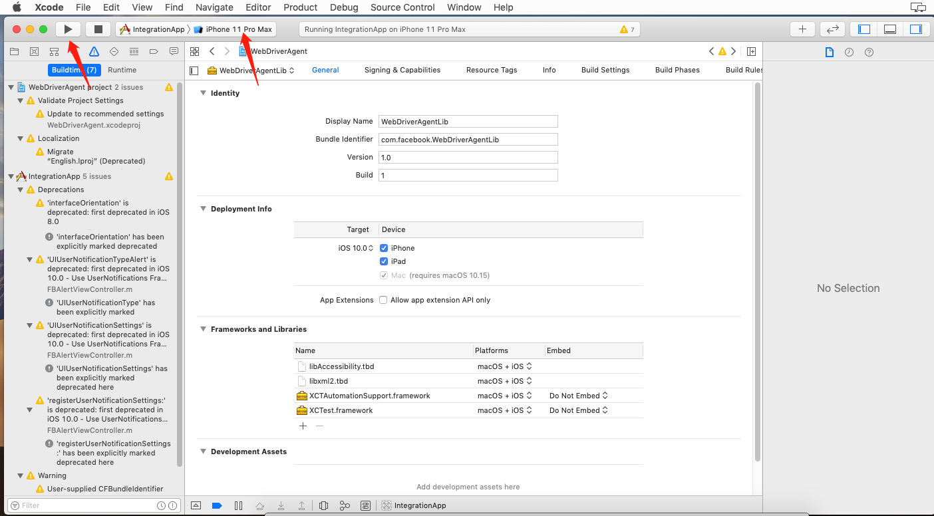Image resolution: width=934 pixels, height=516 pixels.
Task: Show the File inspector
Action: pos(829,52)
